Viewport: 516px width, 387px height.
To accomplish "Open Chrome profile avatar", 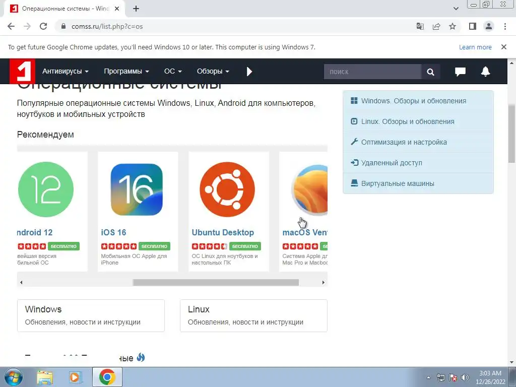I will 489,26.
